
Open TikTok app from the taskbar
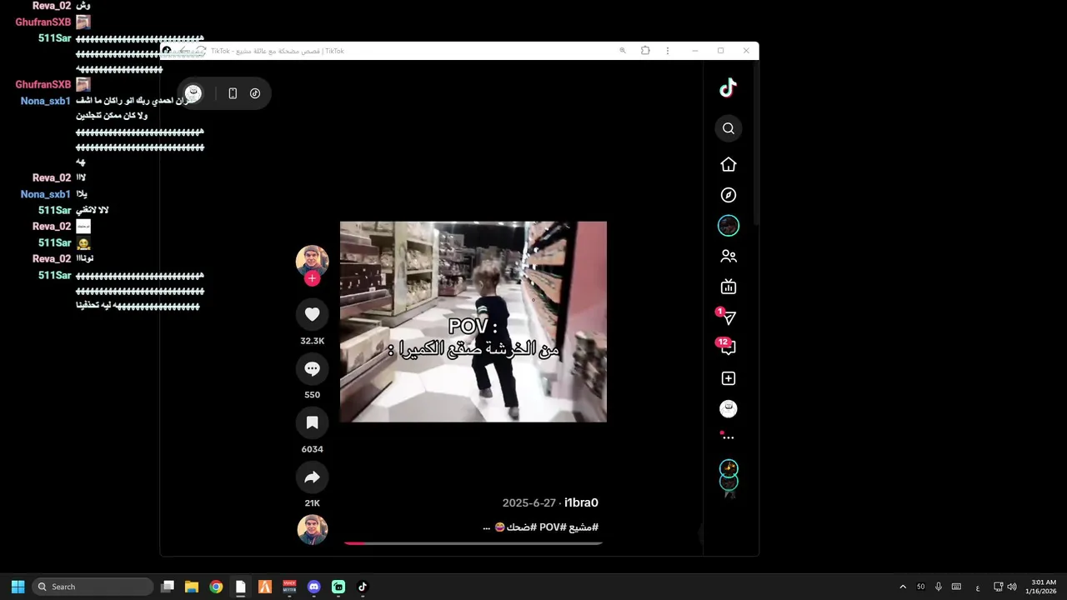363,587
